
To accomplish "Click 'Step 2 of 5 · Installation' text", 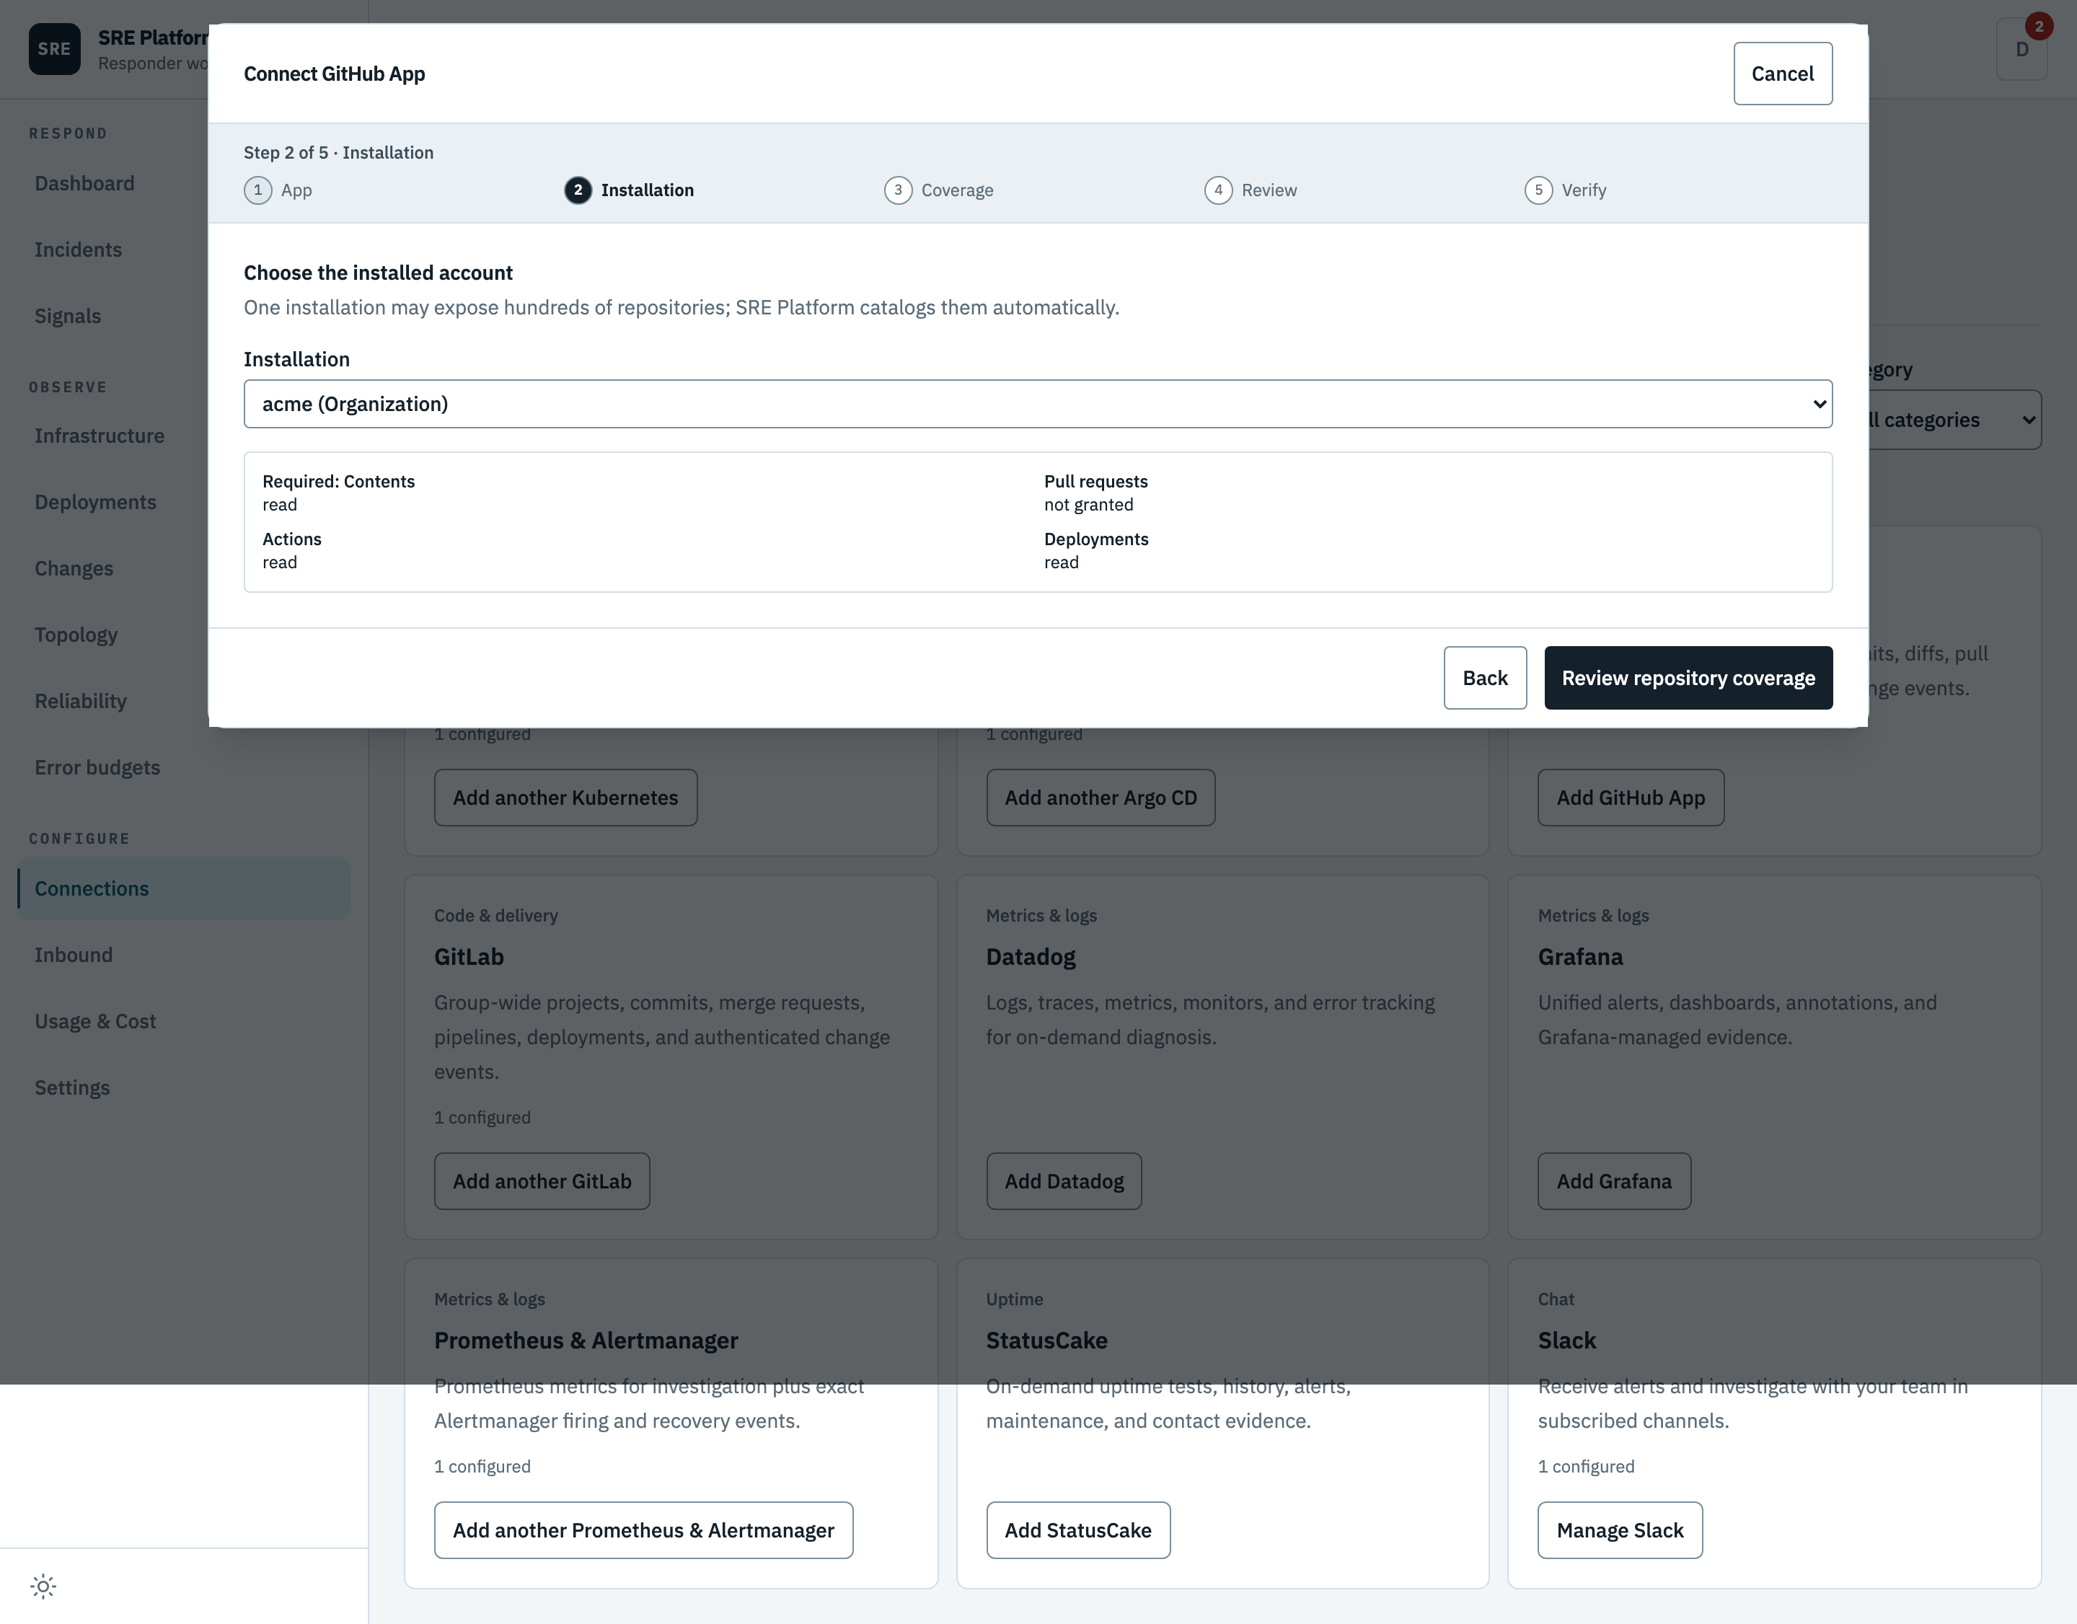I will tap(338, 153).
